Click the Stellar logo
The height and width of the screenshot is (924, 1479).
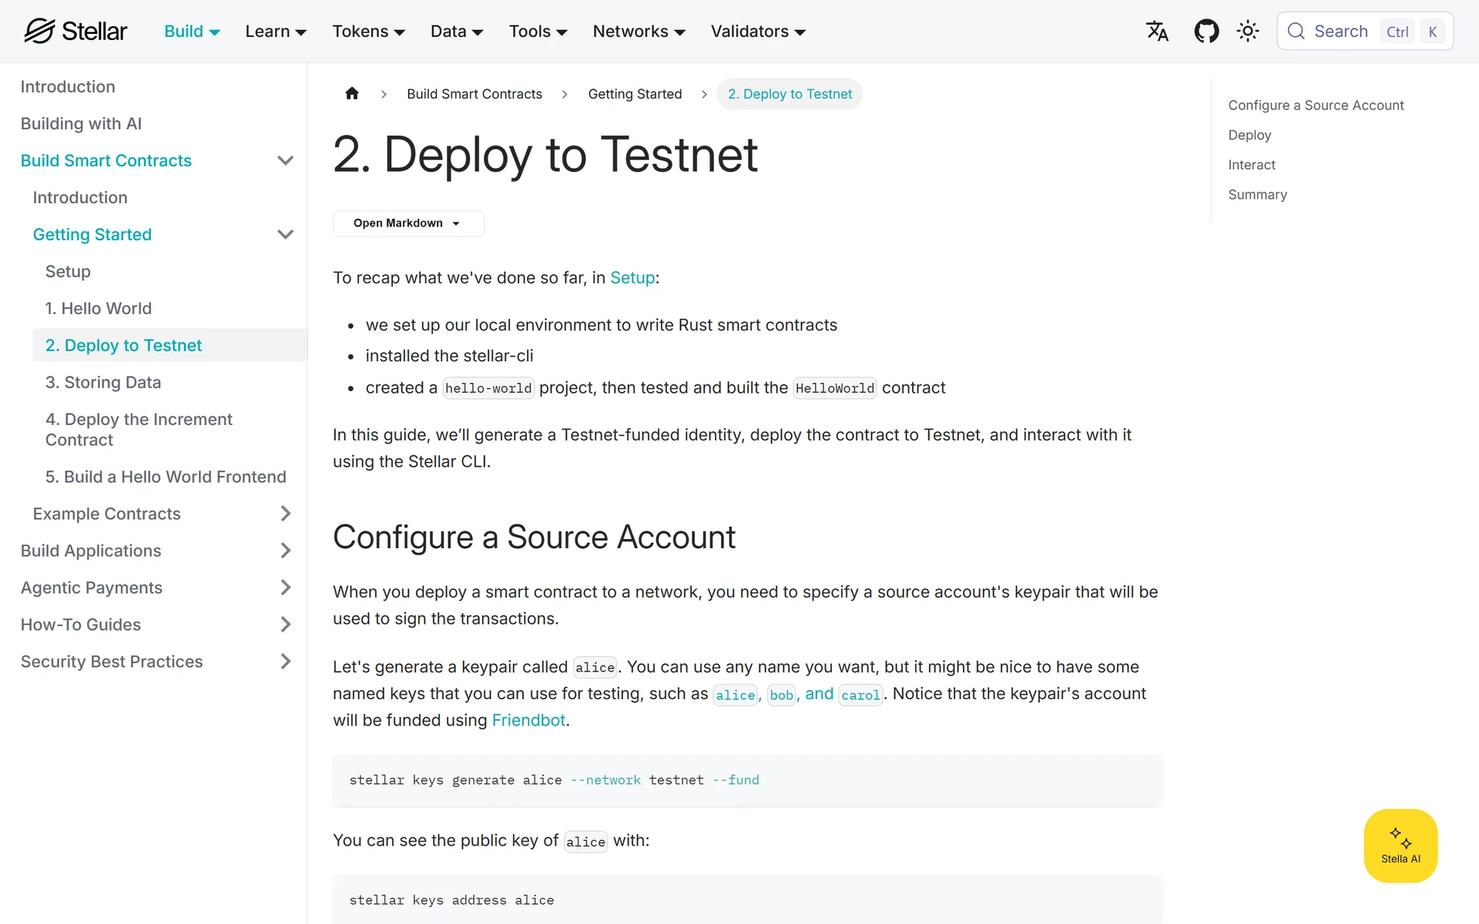coord(75,31)
